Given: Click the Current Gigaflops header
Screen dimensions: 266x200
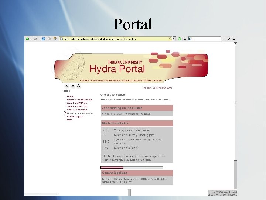Looking at the screenshot, I should coord(137,173).
